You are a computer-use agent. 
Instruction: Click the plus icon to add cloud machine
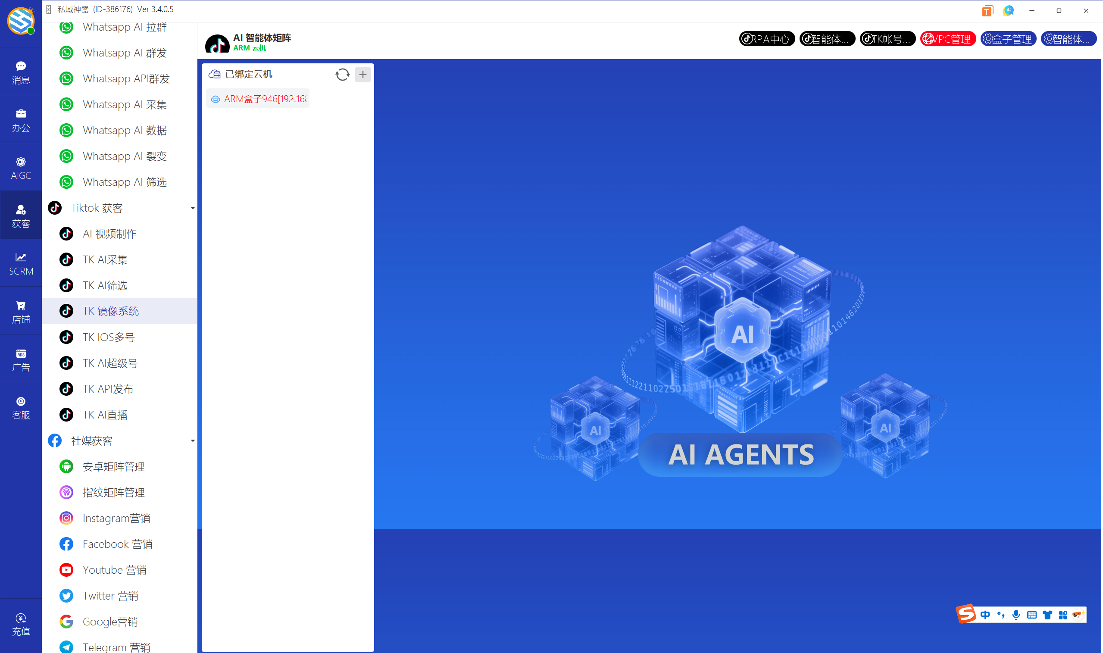[x=362, y=75]
